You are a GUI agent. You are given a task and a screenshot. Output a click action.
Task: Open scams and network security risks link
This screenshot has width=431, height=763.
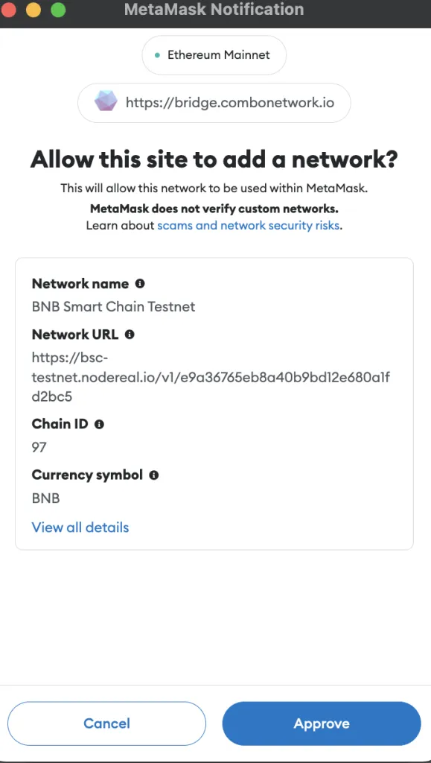tap(248, 226)
